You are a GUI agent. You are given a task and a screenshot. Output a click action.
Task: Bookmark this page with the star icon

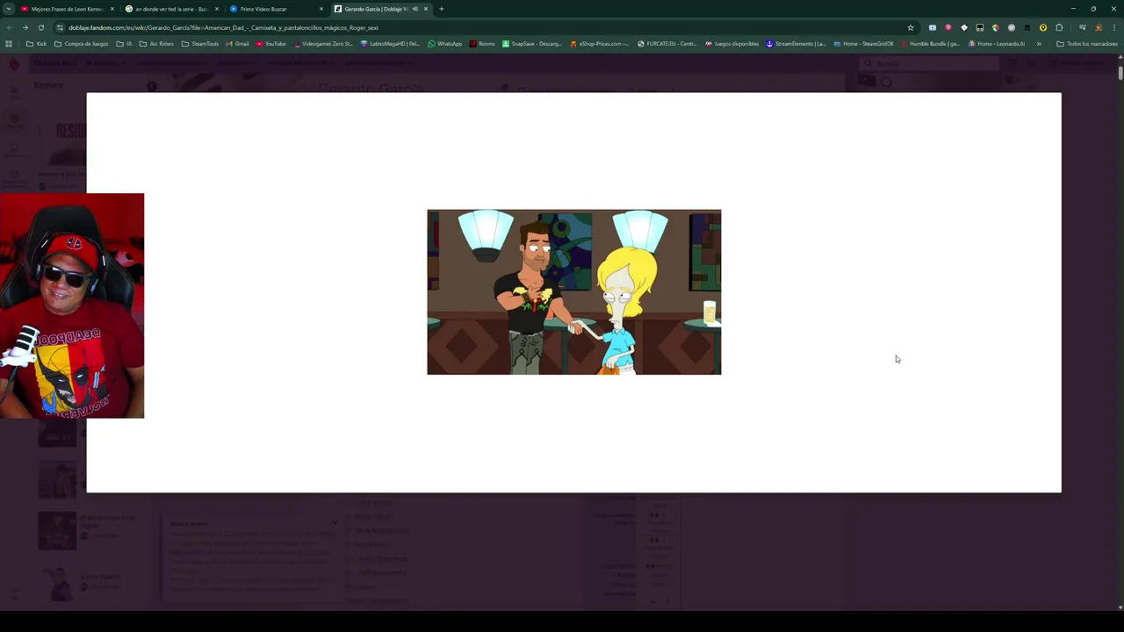pos(911,27)
